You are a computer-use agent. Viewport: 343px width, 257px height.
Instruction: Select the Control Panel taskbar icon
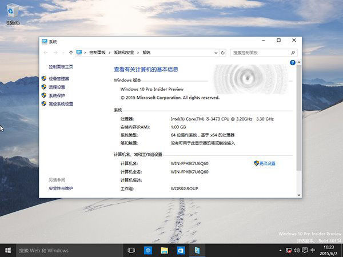(x=197, y=250)
